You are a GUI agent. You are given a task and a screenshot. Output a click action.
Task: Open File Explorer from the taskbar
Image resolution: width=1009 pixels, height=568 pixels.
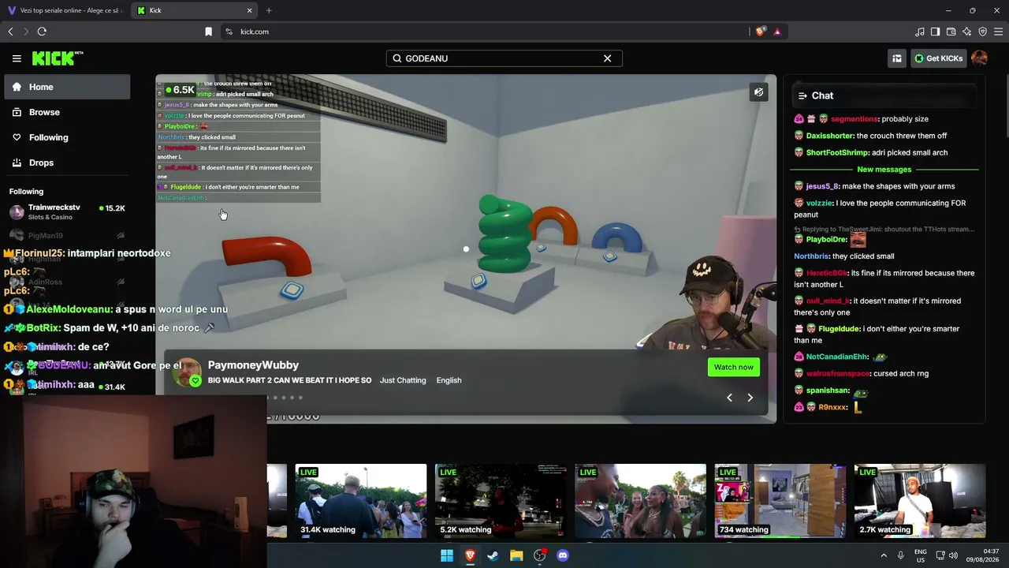[x=516, y=555]
